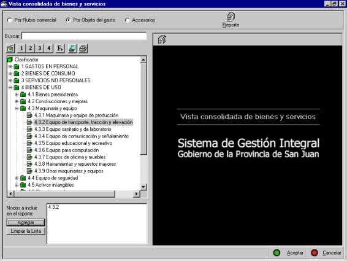Click the 4.3 Maquinaria y equipo folder icon
The image size is (347, 261).
click(23, 109)
